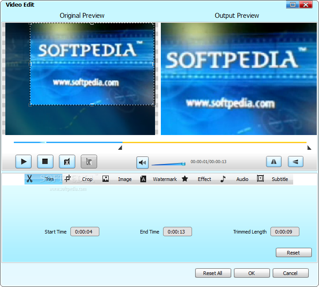Click the blue section of the timeline bar
Screen dimensions: 319x287
click(68, 142)
